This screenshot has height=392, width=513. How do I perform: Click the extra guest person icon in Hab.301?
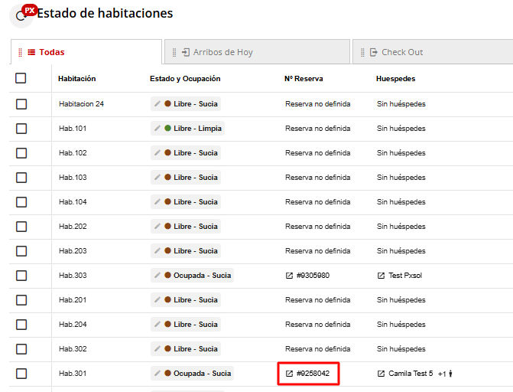tap(451, 374)
